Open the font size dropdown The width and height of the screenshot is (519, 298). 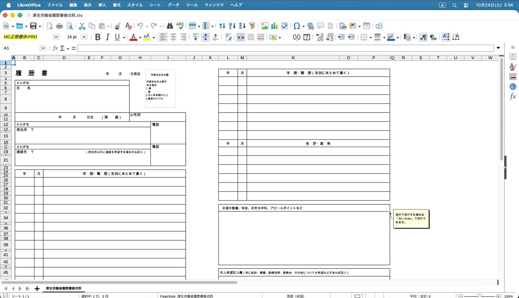coord(84,37)
